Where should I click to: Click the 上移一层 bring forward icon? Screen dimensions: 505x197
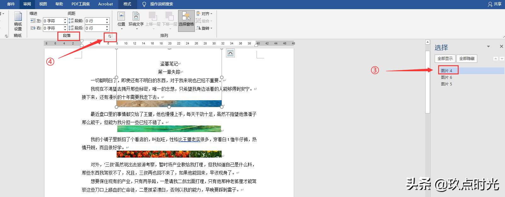(153, 16)
